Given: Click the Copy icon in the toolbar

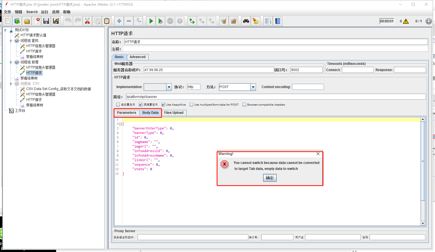Looking at the screenshot, I should coord(97,21).
